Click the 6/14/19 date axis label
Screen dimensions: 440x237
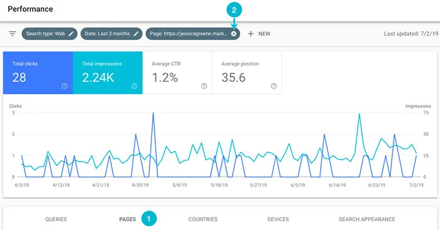(x=338, y=185)
